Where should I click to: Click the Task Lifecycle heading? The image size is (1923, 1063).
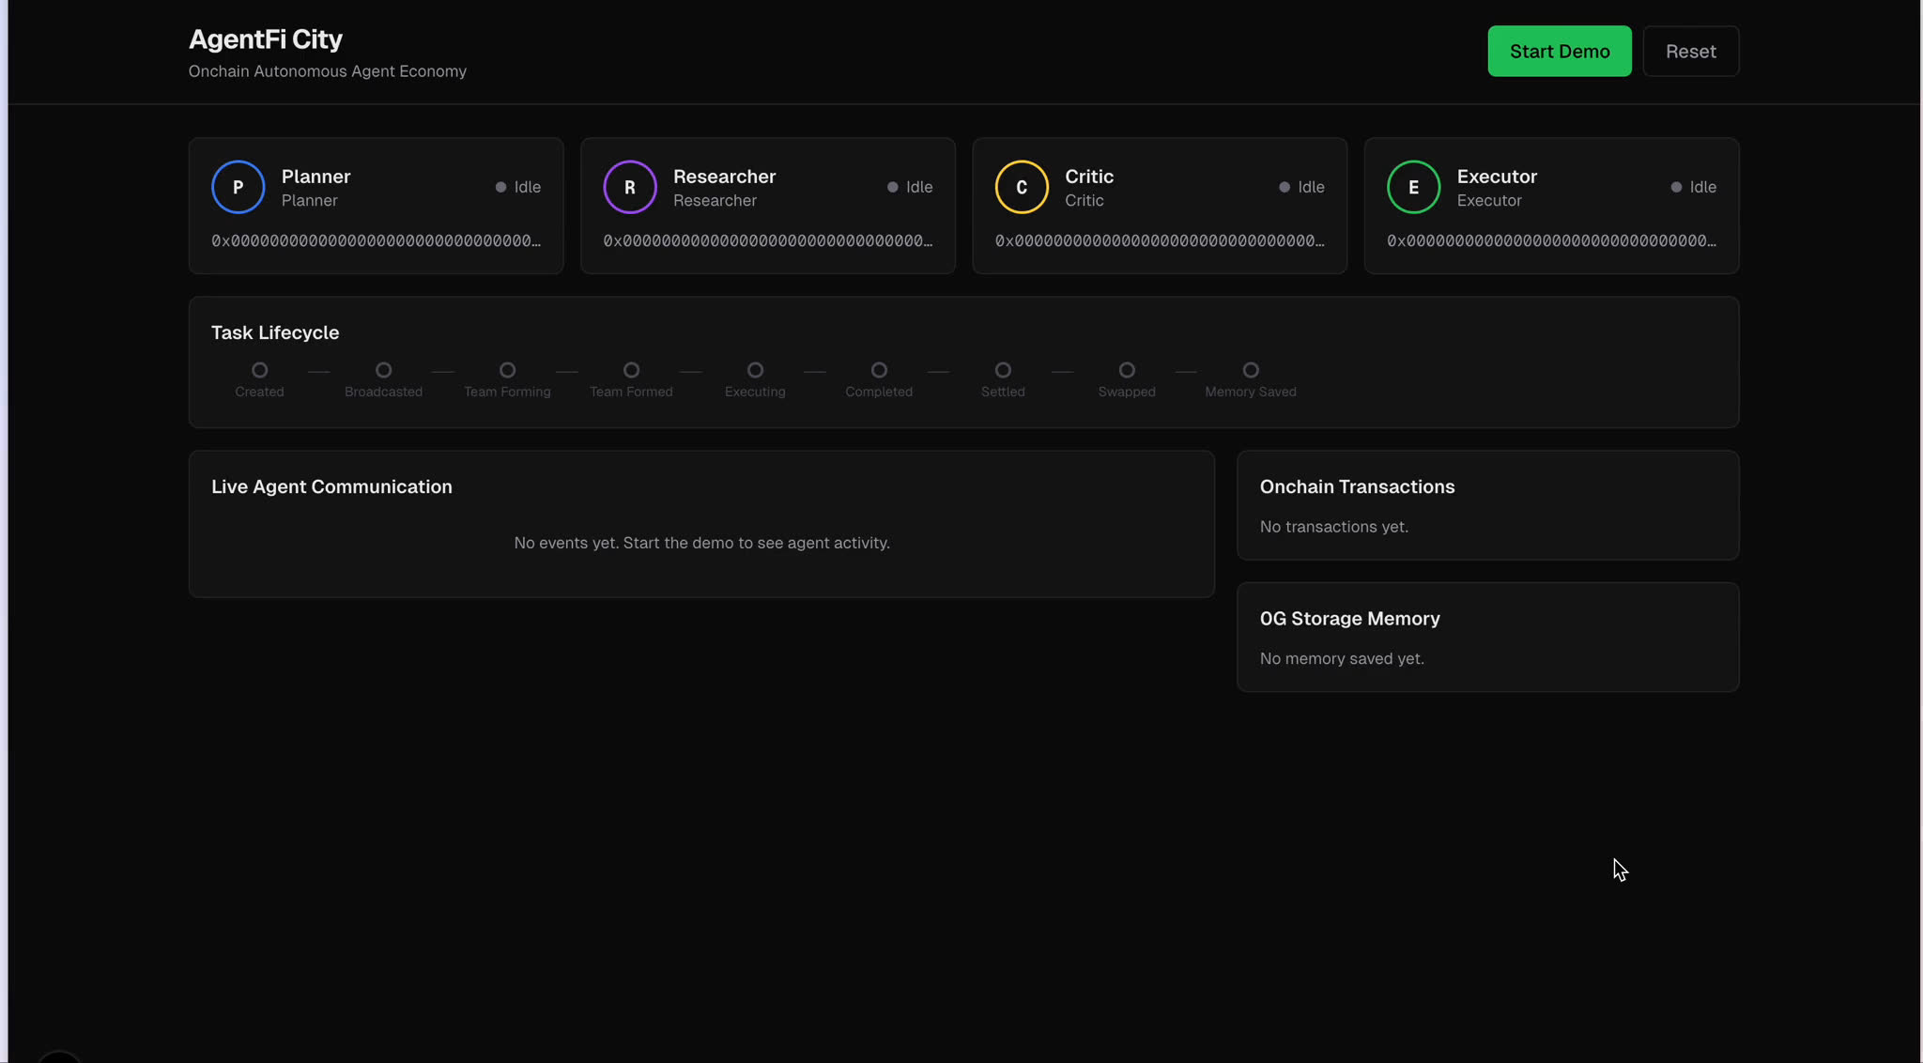(x=275, y=332)
